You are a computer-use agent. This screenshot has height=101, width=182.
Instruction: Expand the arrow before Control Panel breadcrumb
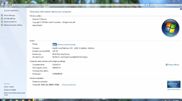point(13,5)
